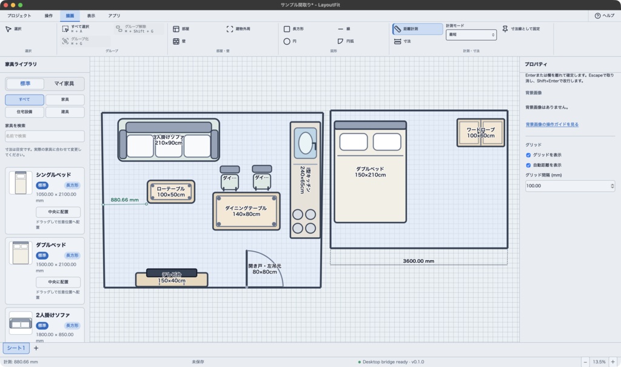Select the 円 circle shape tool
Screen dimensions: 621x367
(x=290, y=41)
